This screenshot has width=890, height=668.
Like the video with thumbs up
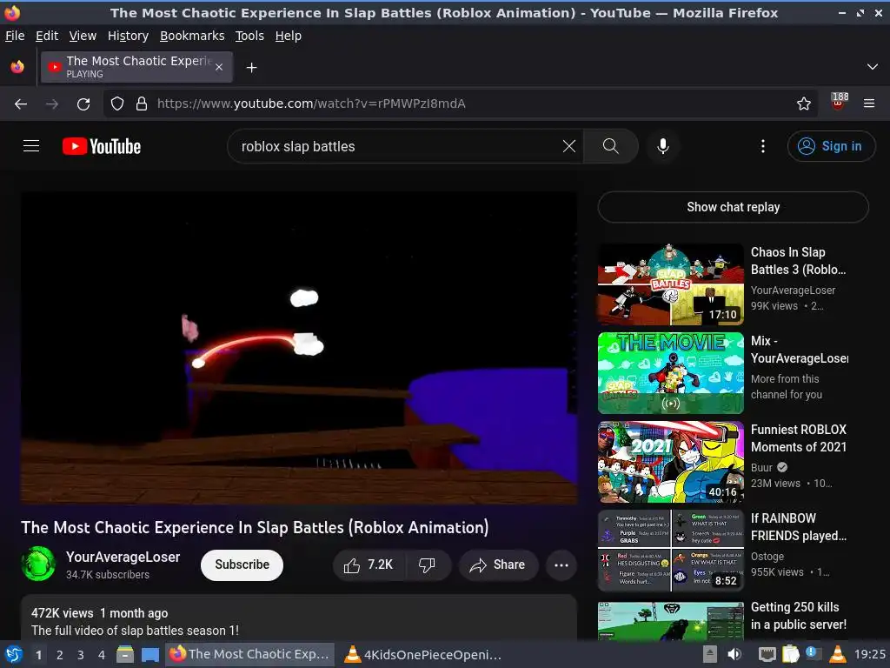[369, 564]
